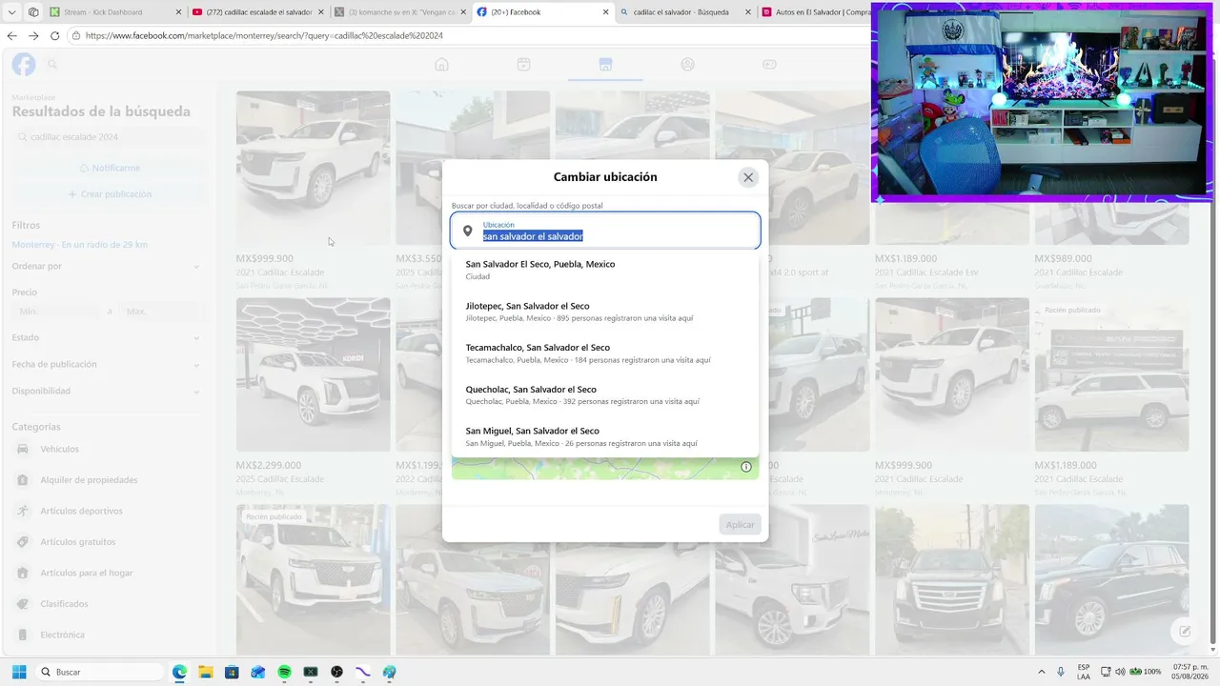
Task: Click the Notificarme button
Action: tap(110, 168)
